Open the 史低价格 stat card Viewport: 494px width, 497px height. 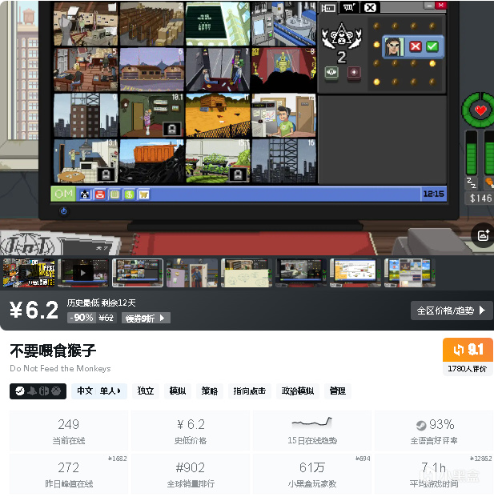tap(191, 431)
